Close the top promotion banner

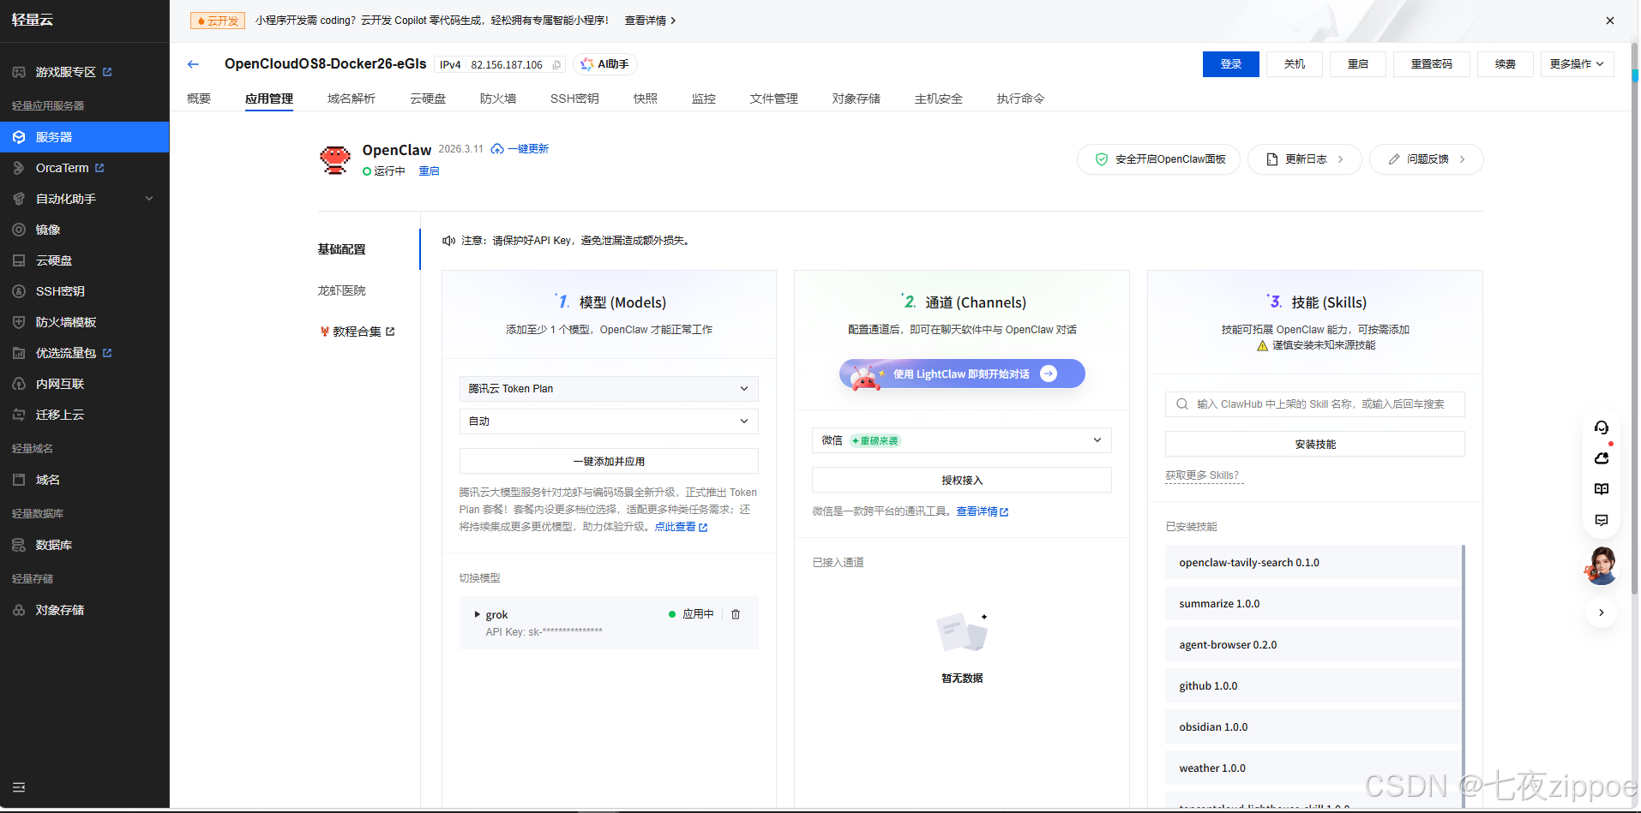pos(1609,21)
